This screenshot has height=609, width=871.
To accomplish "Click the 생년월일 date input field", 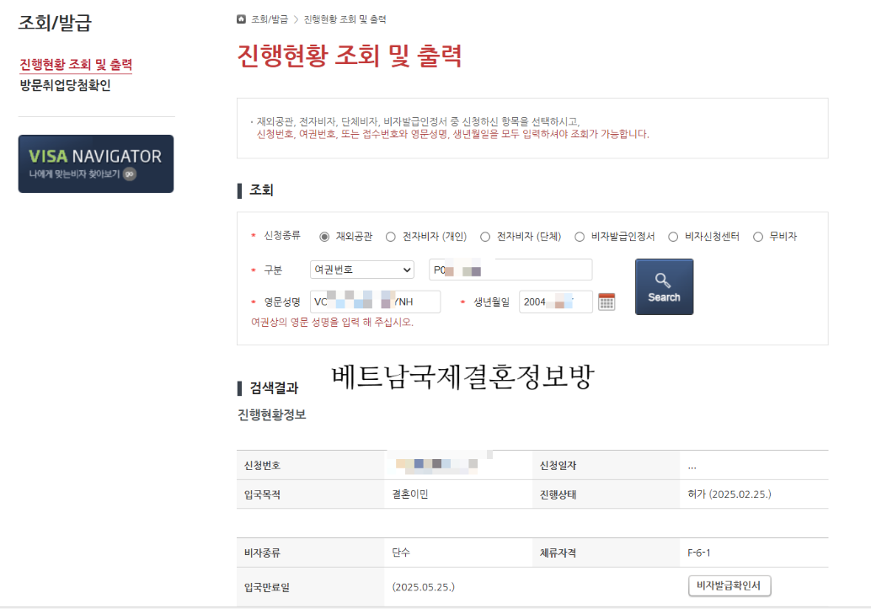I will pos(555,302).
